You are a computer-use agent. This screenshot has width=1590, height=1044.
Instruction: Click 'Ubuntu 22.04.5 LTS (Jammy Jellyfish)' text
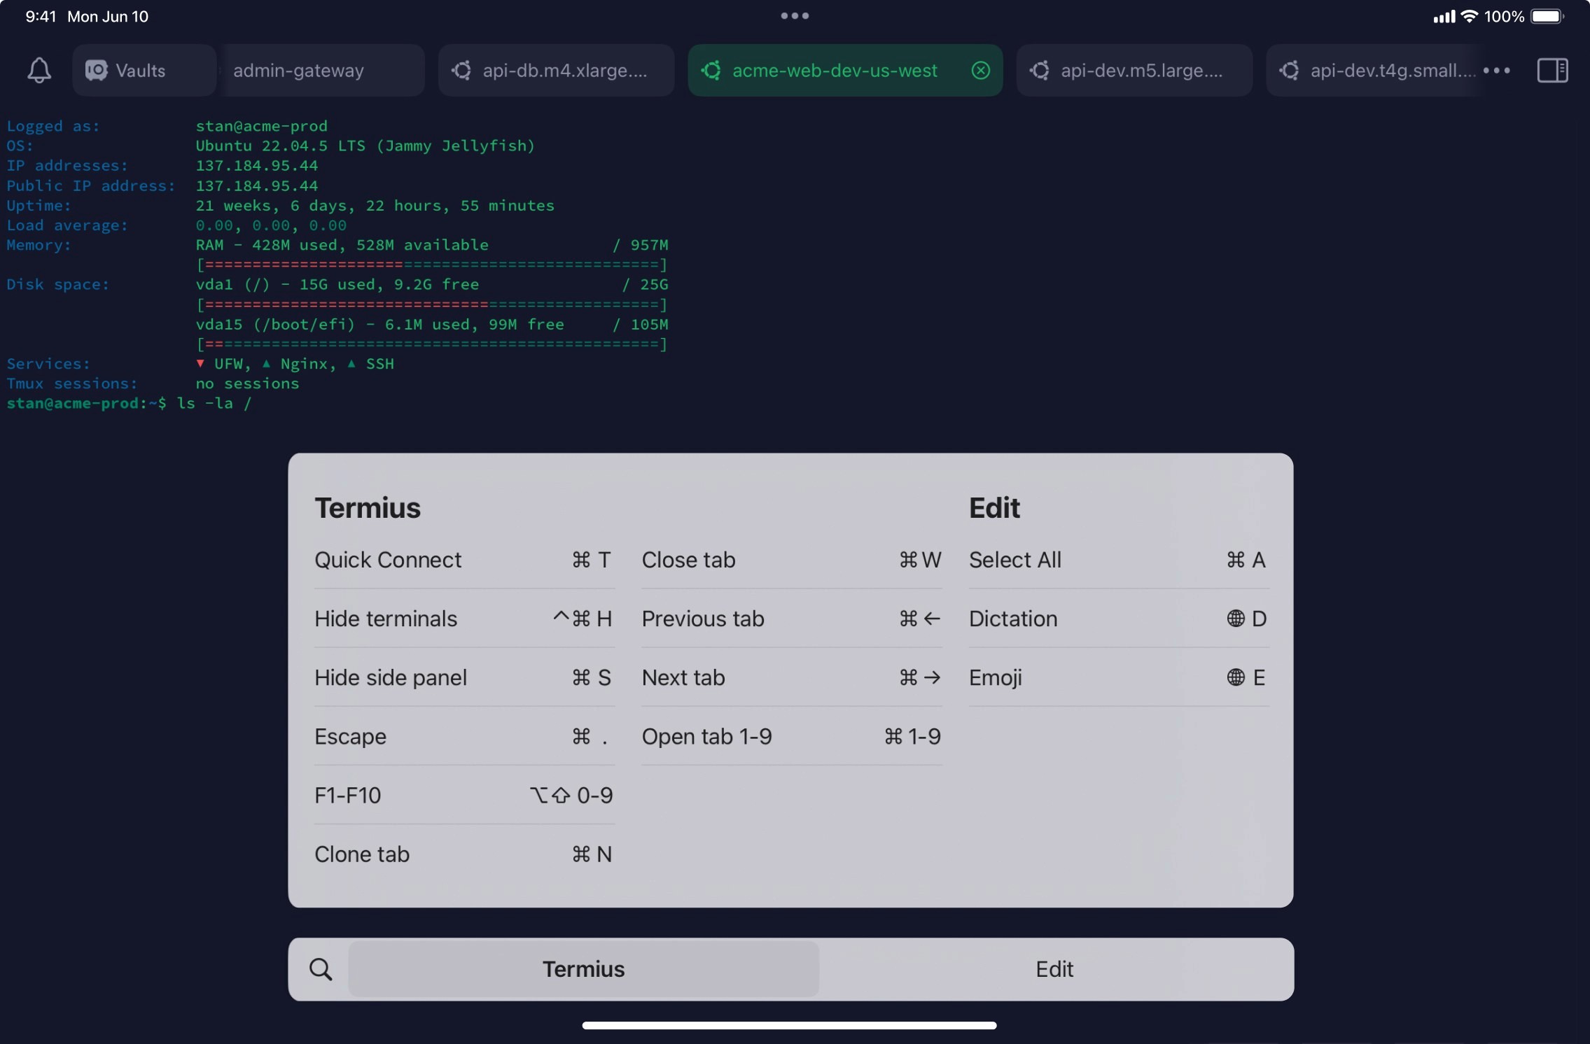tap(365, 146)
